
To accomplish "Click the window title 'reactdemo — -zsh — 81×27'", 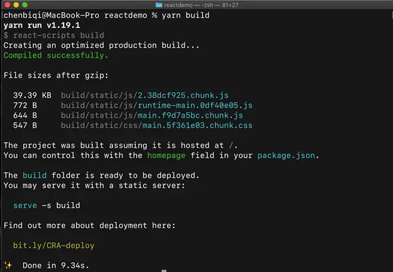I will pos(201,5).
